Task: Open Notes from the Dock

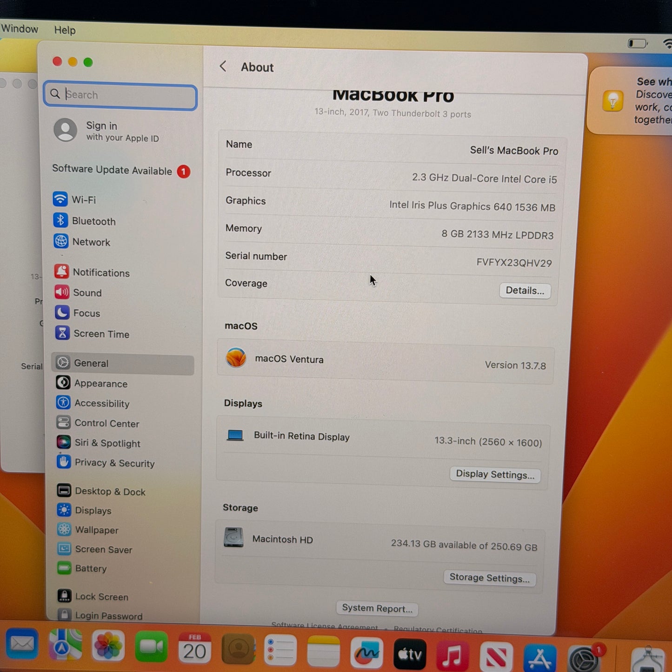Action: point(323,652)
